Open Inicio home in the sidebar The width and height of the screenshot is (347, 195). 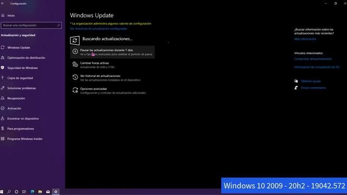tap(11, 16)
